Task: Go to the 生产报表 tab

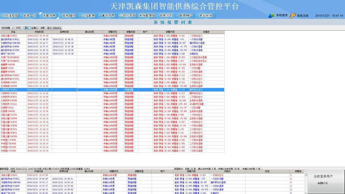Action: coord(88,16)
